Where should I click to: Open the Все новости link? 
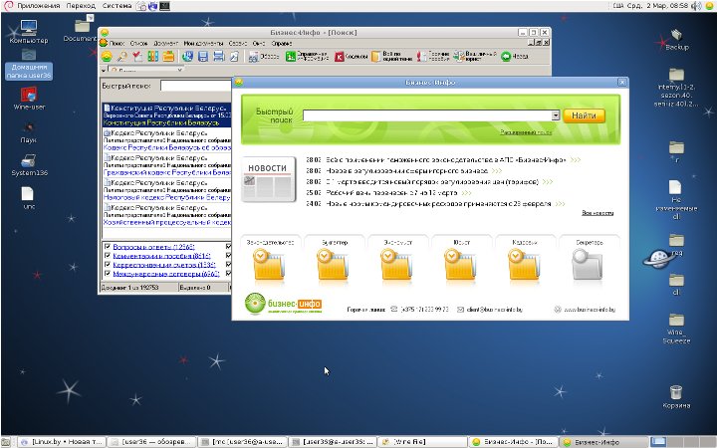click(597, 213)
